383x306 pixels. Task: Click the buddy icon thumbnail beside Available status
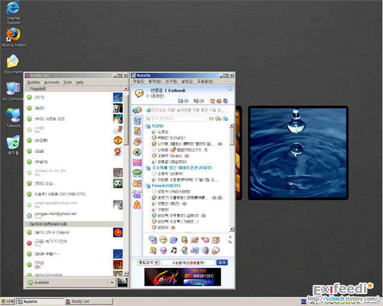tap(122, 282)
